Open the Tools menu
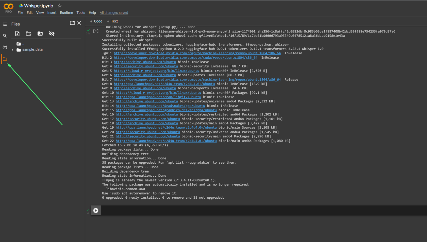Image resolution: width=427 pixels, height=242 pixels. [81, 13]
